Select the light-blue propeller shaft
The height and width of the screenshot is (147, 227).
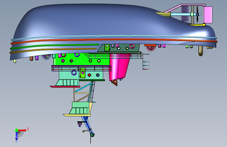point(181,14)
